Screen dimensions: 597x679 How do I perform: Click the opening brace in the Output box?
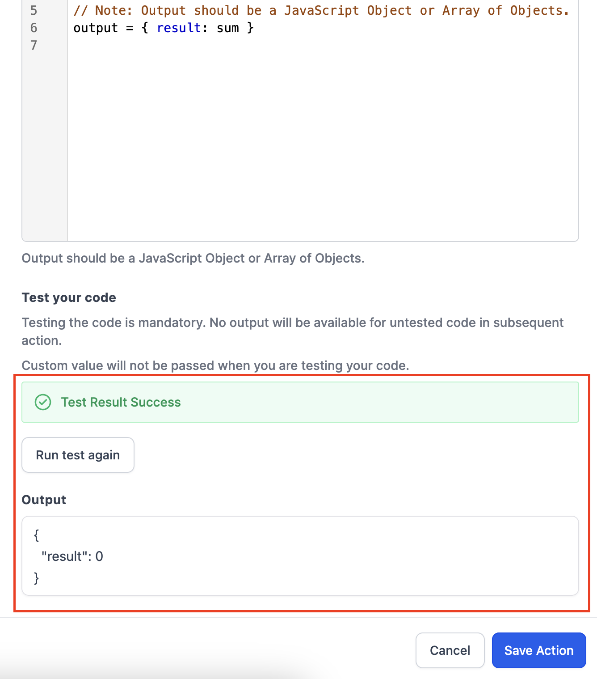click(37, 535)
